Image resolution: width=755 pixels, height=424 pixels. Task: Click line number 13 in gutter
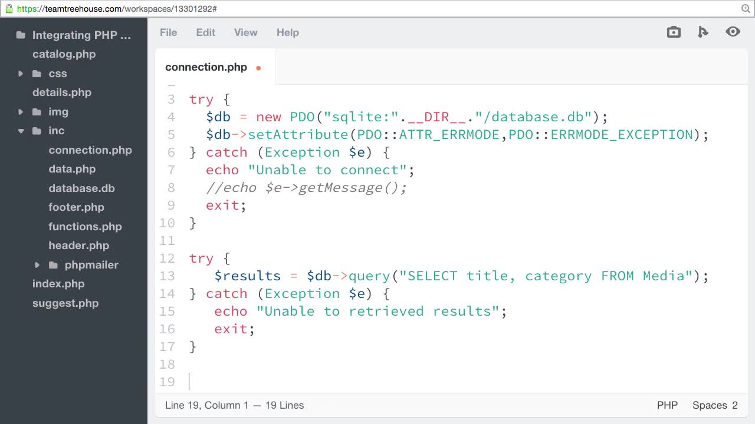[167, 276]
